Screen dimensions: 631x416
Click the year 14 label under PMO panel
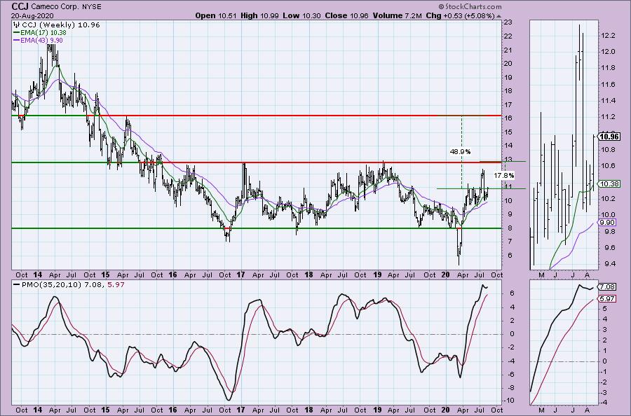coord(37,410)
